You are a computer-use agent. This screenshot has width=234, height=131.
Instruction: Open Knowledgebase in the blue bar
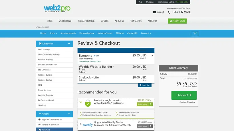click(x=87, y=33)
